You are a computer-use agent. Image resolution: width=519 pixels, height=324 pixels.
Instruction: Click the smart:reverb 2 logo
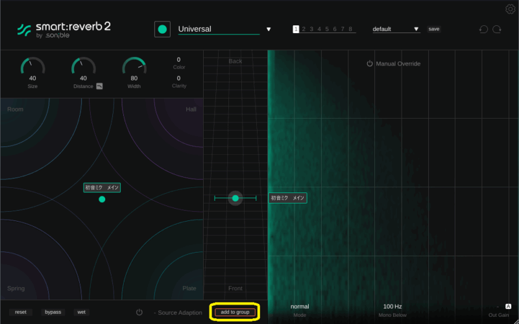64,30
